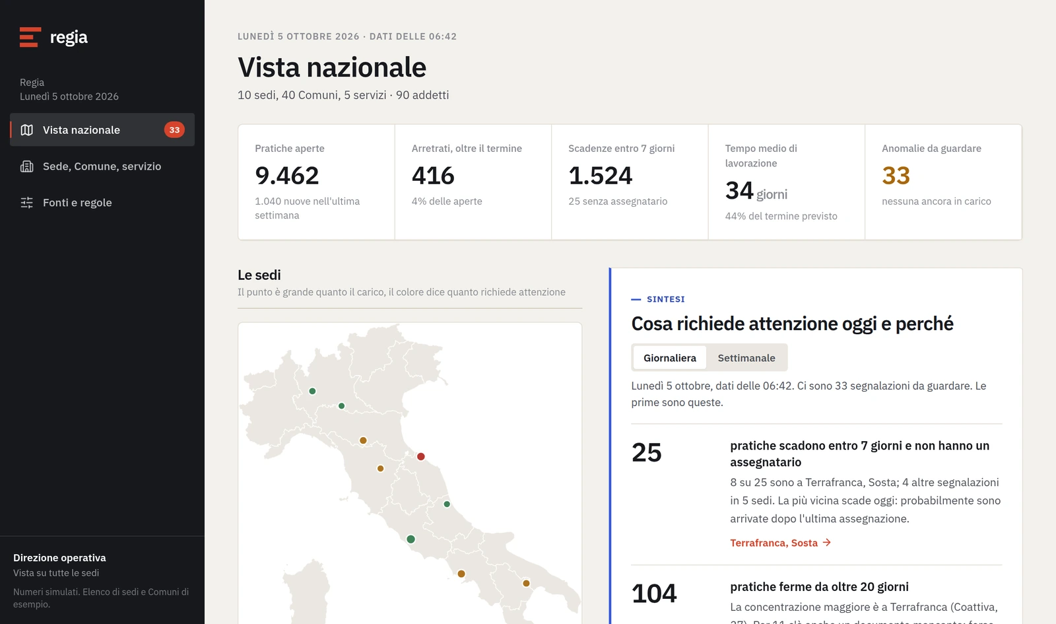Screen dimensions: 1056x624
Task: Open Vista nazionale in the sidebar
Action: coord(102,130)
